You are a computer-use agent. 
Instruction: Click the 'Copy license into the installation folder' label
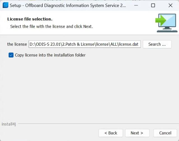50,55
